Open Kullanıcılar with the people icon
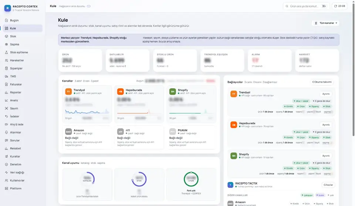 [x=6, y=180]
